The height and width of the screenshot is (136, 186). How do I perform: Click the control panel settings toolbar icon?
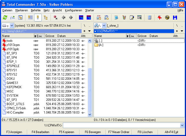pos(139,17)
